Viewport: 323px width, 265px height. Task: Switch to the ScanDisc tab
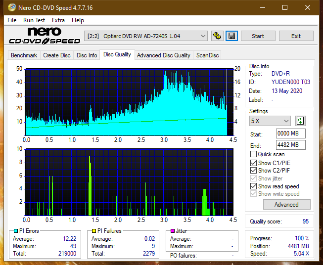pos(207,55)
